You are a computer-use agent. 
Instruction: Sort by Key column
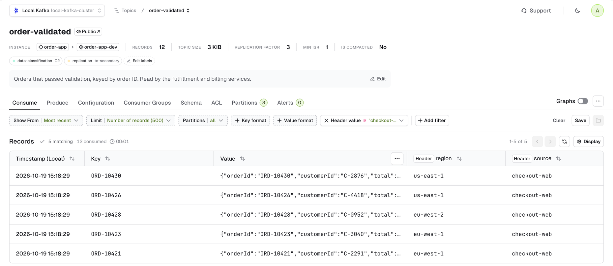point(108,159)
